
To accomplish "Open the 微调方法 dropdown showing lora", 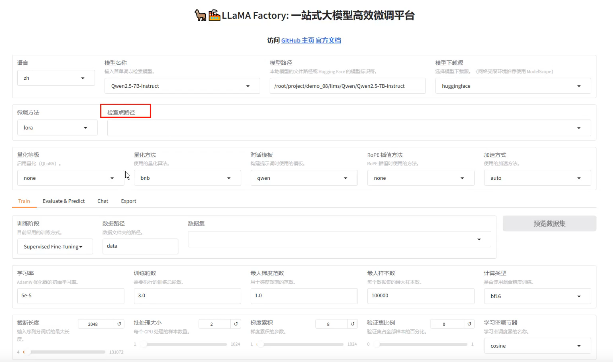I will coord(57,128).
